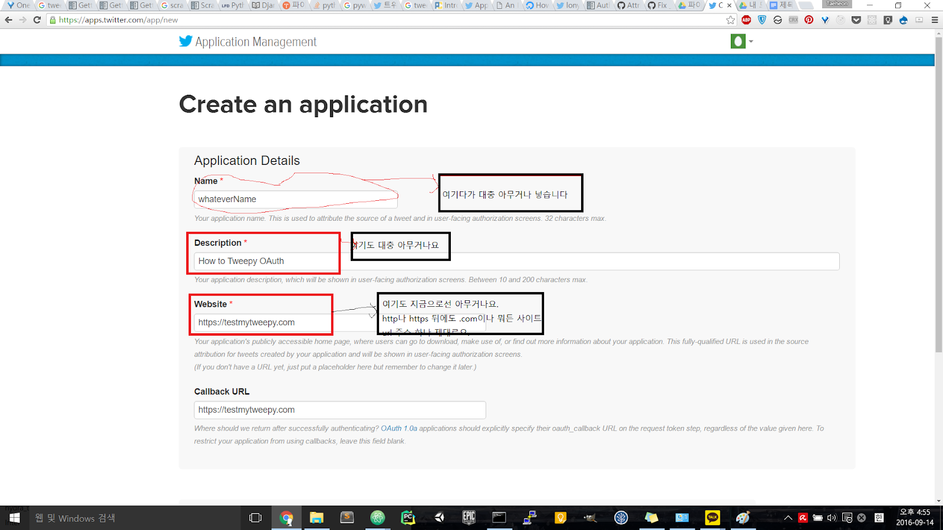Open GIMP from the taskbar
943x530 pixels.
pos(590,518)
